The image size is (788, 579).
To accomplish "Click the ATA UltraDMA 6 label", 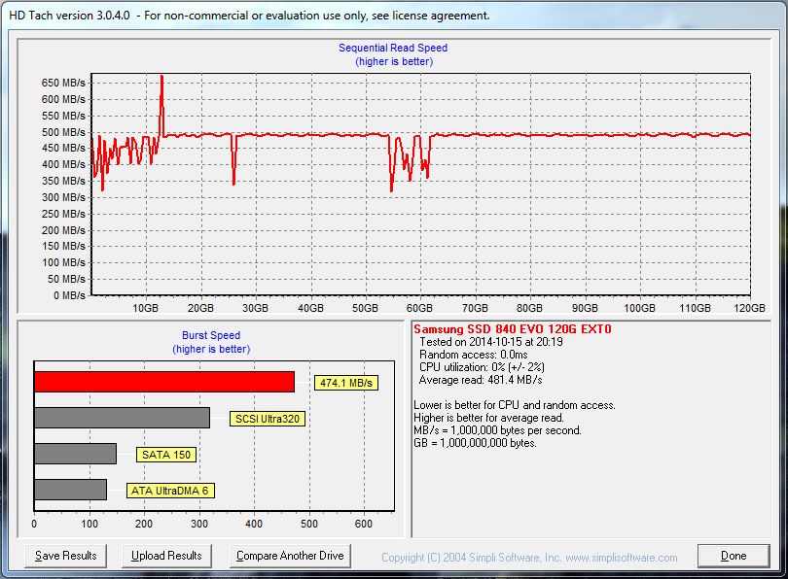I will (x=170, y=491).
